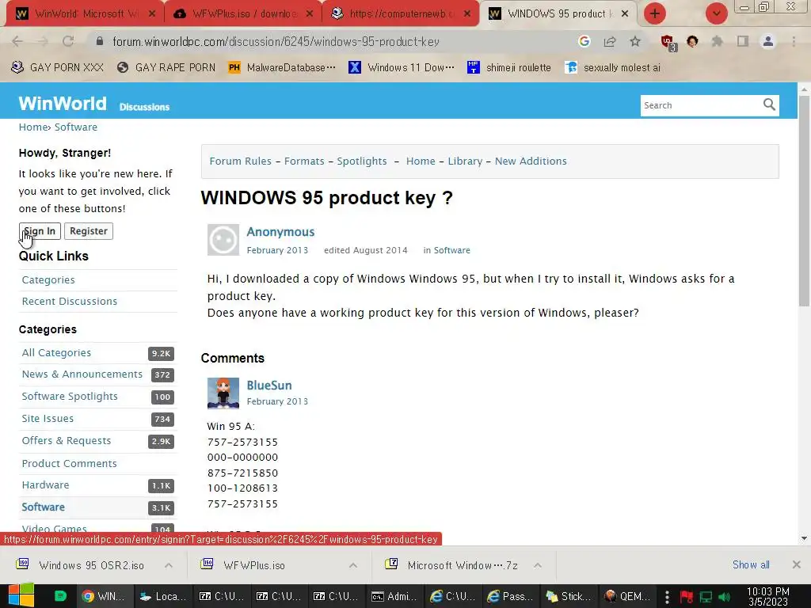The image size is (811, 608).
Task: Focus the forum Search input field
Action: coord(701,105)
